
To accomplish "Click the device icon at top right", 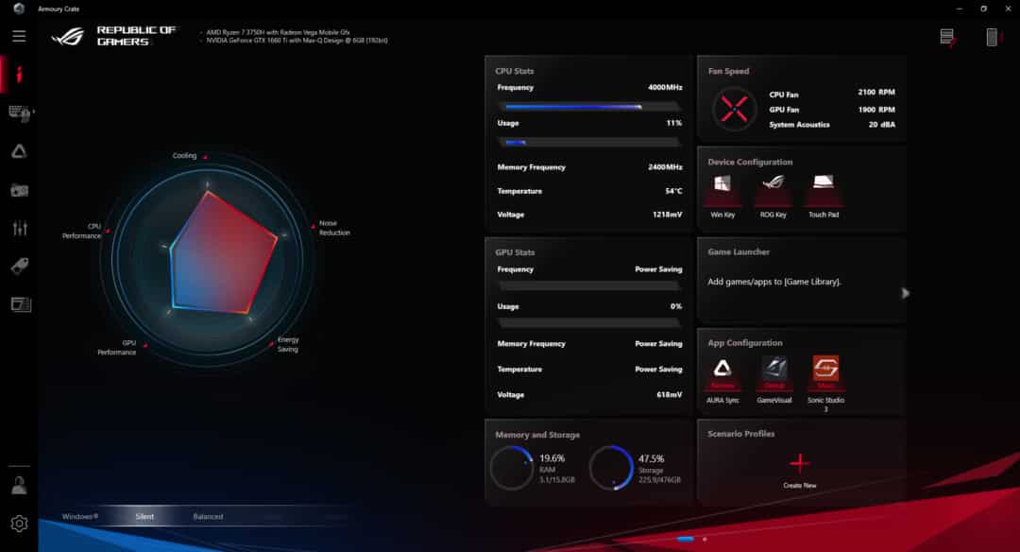I will (x=992, y=37).
